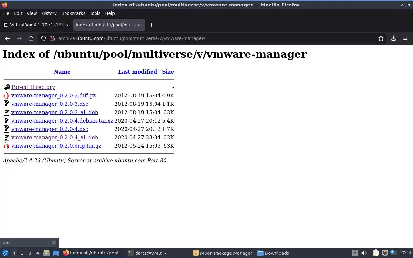Switch to virtual desktop 1
Screen dimensions: 413x258
pyautogui.click(x=14, y=253)
